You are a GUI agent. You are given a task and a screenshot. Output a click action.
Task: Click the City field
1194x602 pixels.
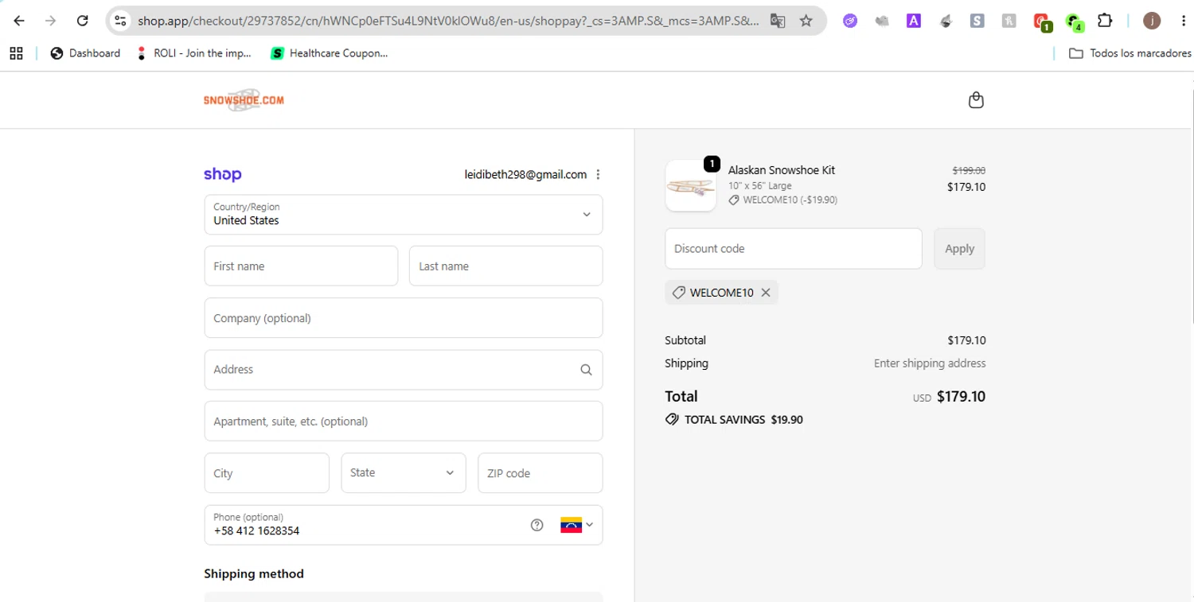267,473
